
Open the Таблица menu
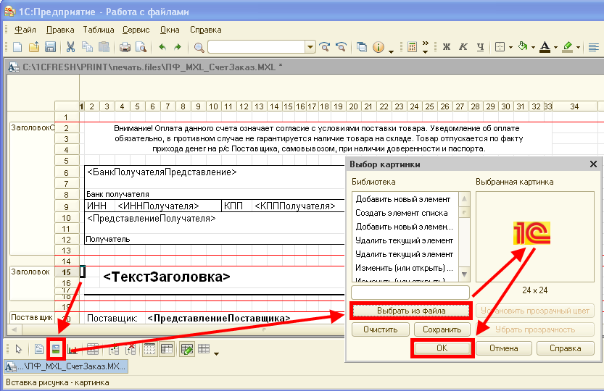[x=98, y=30]
